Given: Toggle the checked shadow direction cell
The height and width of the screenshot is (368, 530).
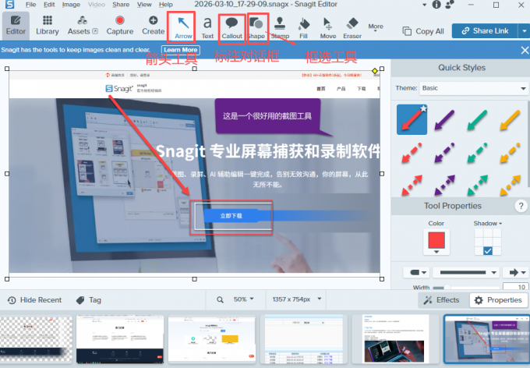Looking at the screenshot, I should [x=488, y=250].
